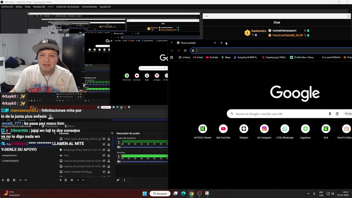This screenshot has height=198, width=352.
Task: Focus the Chrome address bar
Action: [271, 51]
